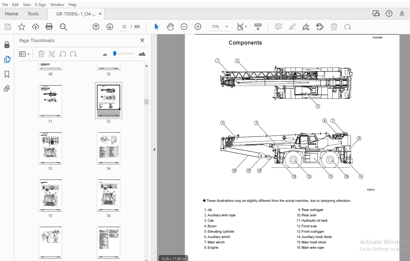
Task: Click the thumbnails panel page-cut icon
Action: [x=52, y=54]
